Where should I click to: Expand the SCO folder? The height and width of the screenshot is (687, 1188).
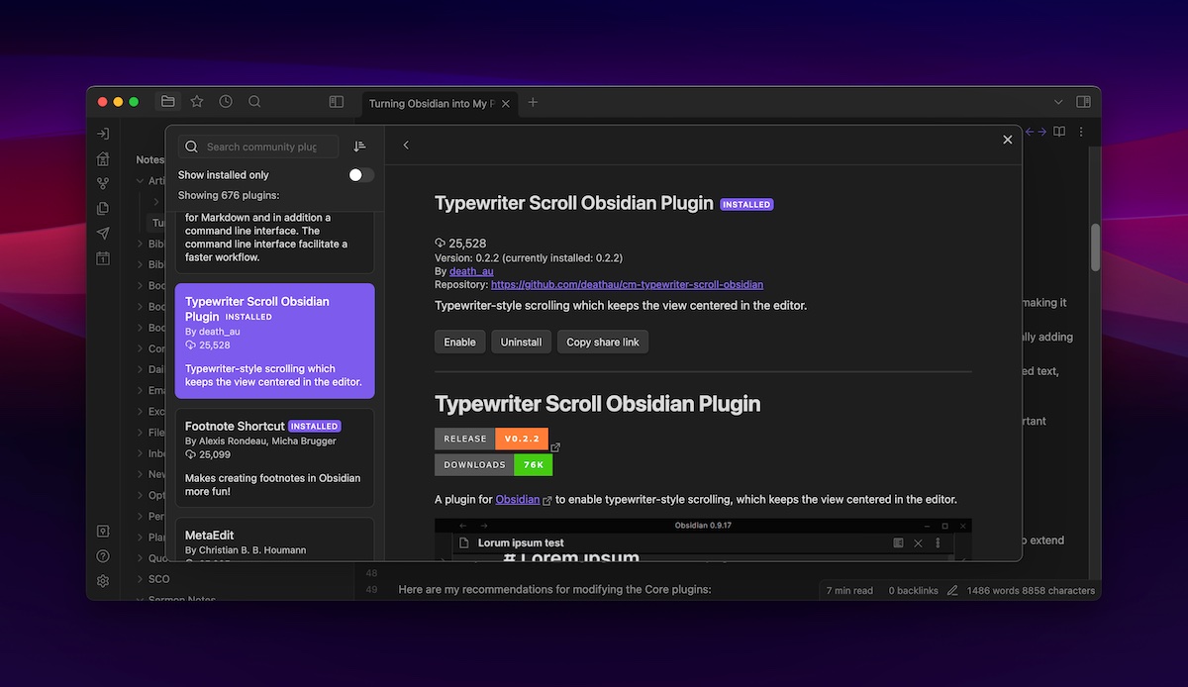tap(140, 579)
